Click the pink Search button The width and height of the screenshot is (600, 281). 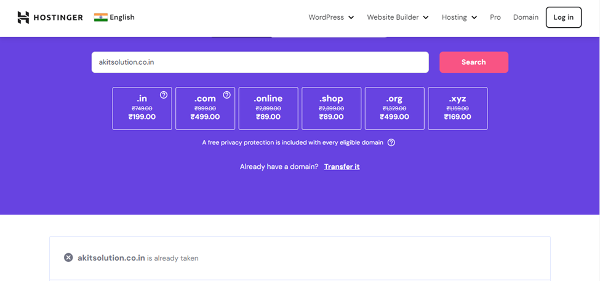pyautogui.click(x=474, y=62)
